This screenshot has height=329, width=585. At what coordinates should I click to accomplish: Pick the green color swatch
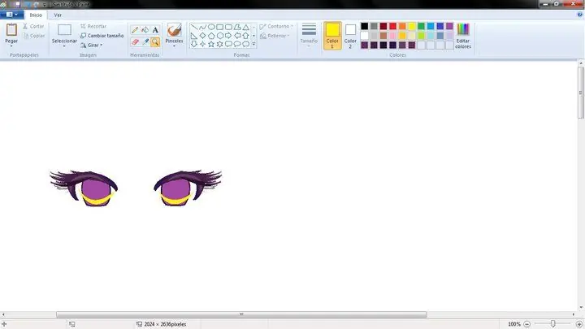(x=421, y=26)
